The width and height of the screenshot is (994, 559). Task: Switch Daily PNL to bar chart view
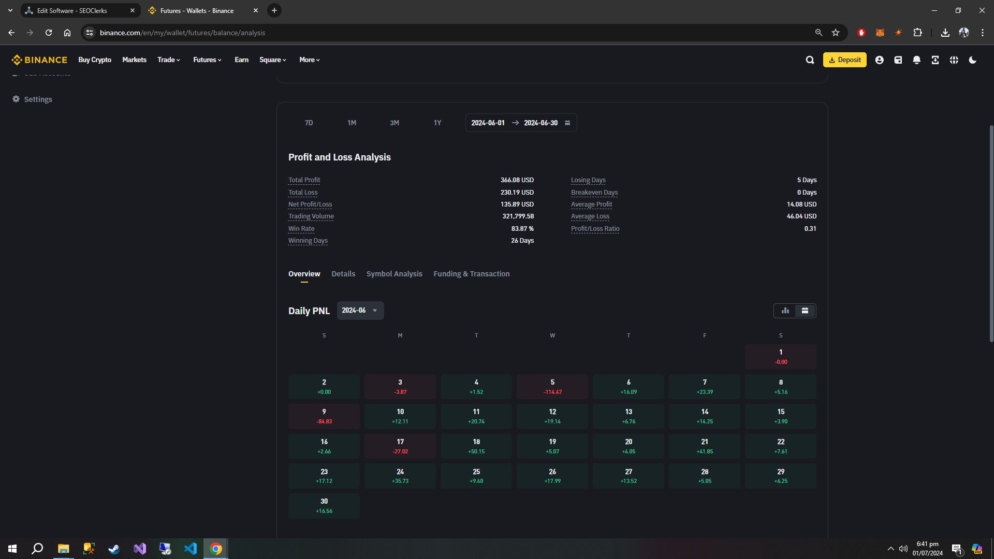point(785,311)
